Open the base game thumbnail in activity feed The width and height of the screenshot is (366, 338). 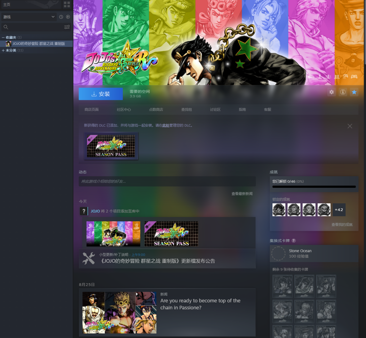[114, 234]
